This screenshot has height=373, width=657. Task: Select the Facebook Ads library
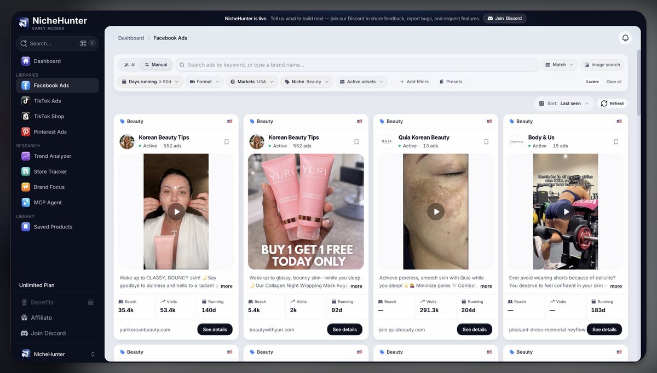click(x=57, y=85)
